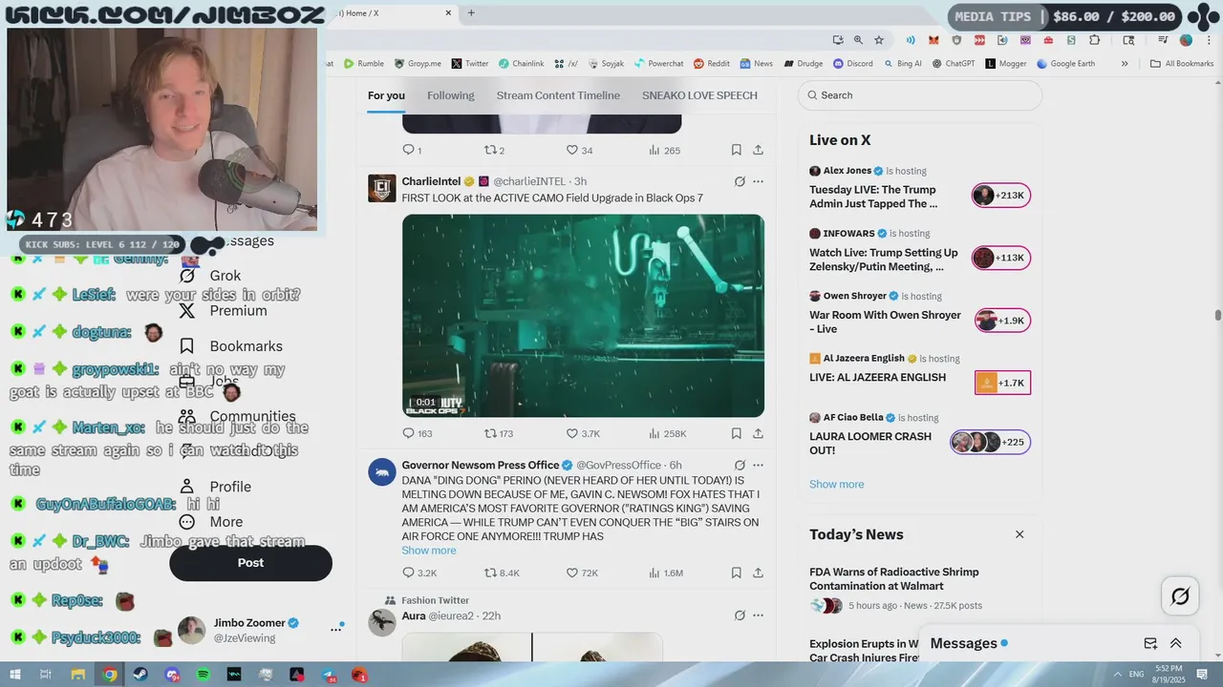Open Aura post more options
The image size is (1223, 687).
pos(758,615)
